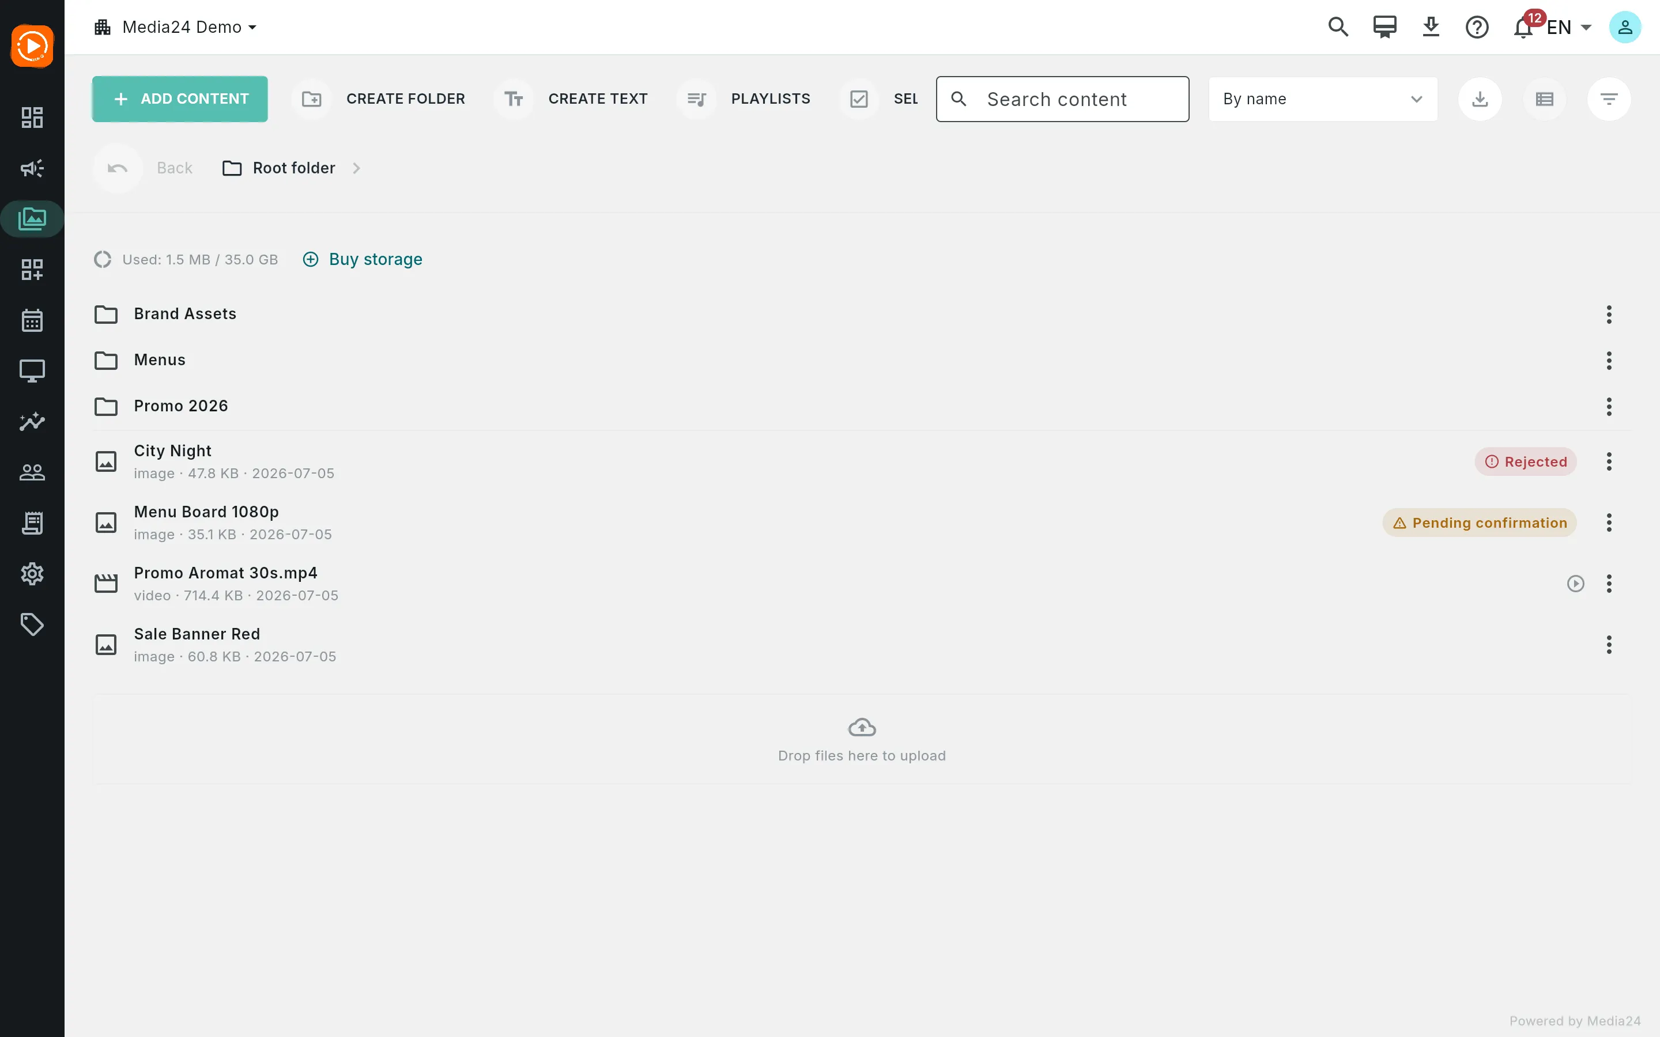Open the user profile avatar
The width and height of the screenshot is (1660, 1037).
pyautogui.click(x=1625, y=27)
